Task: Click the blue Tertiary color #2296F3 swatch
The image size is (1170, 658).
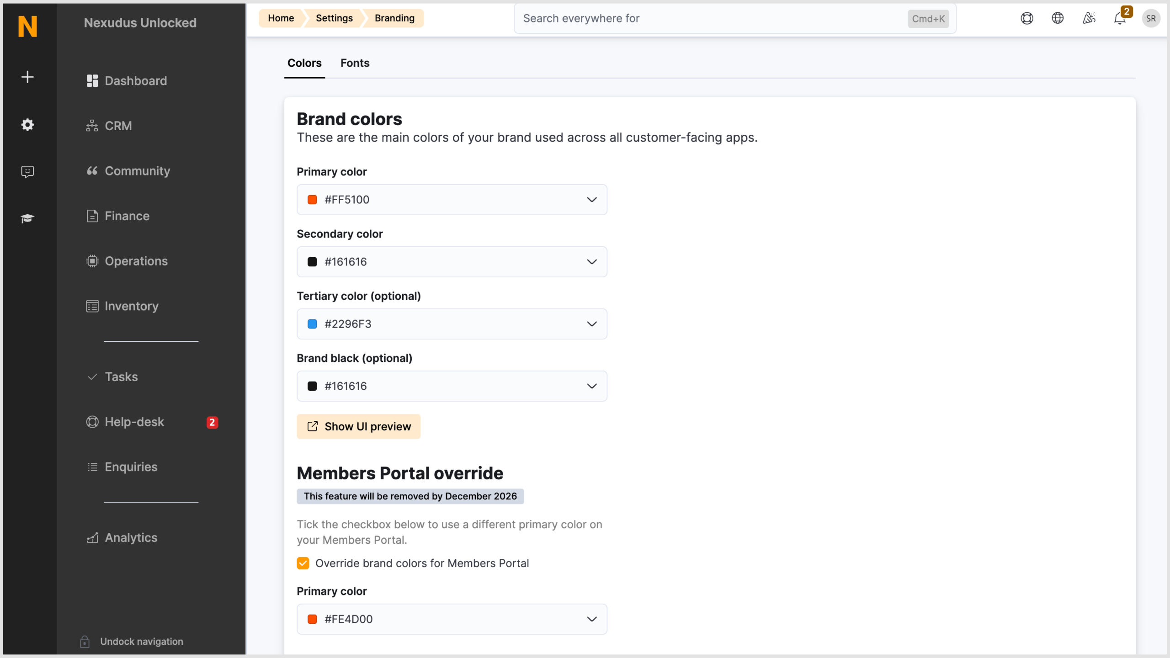Action: (x=312, y=324)
